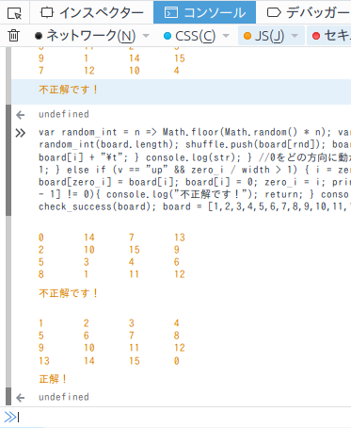Viewport: 351px width, 428px height.
Task: Toggle the ネットワーク(N) filter
Action: click(86, 36)
